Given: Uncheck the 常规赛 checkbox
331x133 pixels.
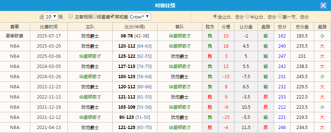Looking at the screenshot, I should pos(113,16).
